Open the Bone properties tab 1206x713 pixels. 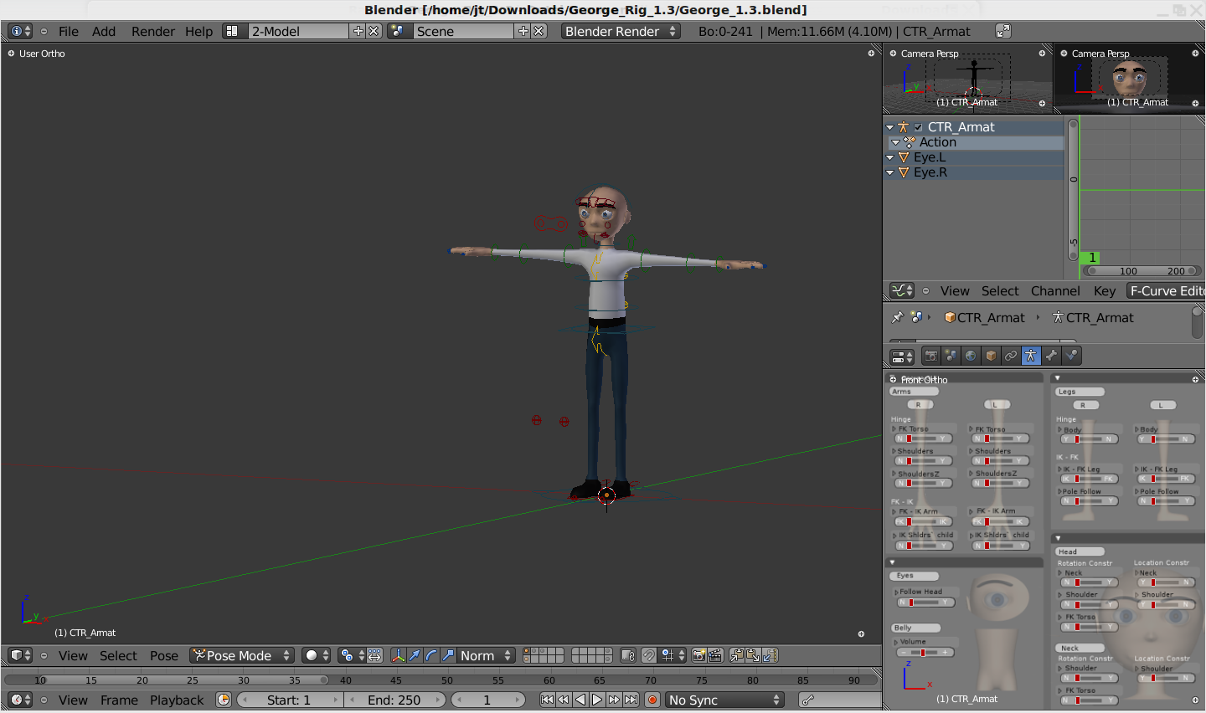click(x=1051, y=356)
